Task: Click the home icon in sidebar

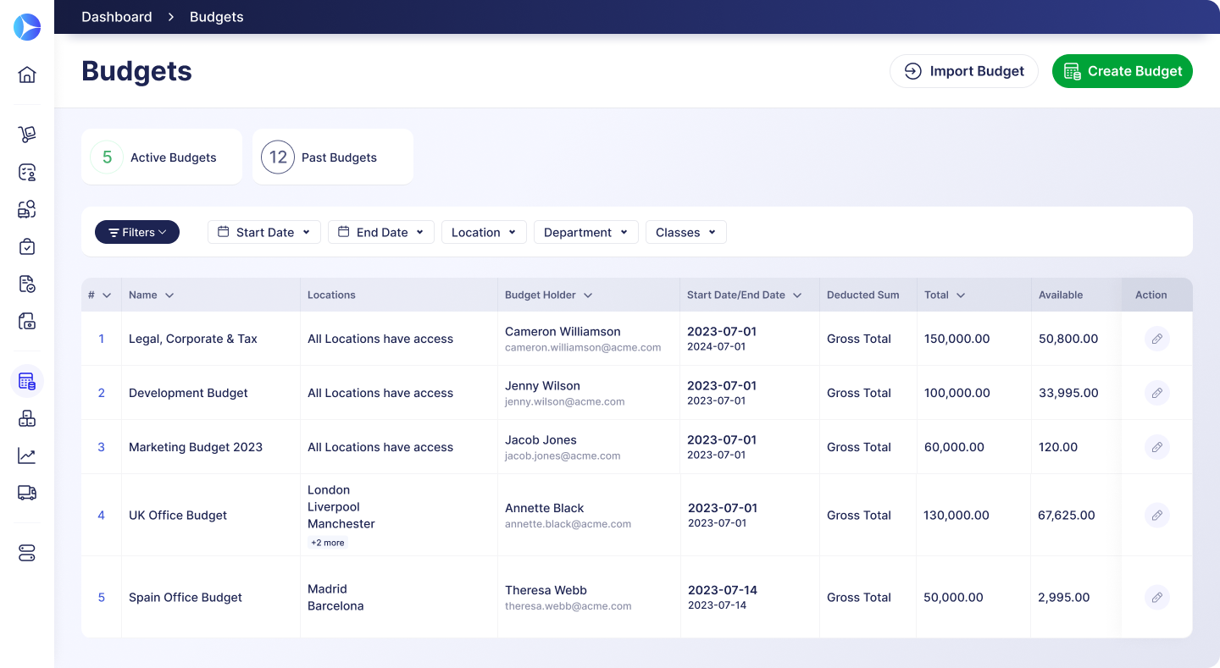Action: [27, 75]
